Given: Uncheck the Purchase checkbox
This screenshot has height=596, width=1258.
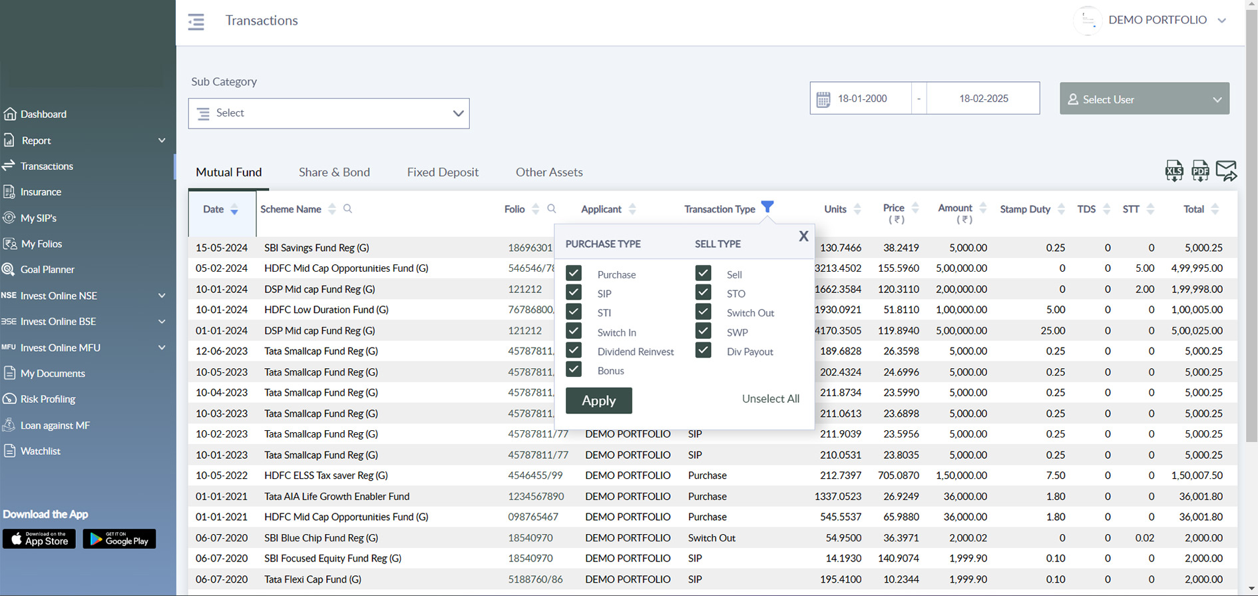Looking at the screenshot, I should [x=574, y=273].
